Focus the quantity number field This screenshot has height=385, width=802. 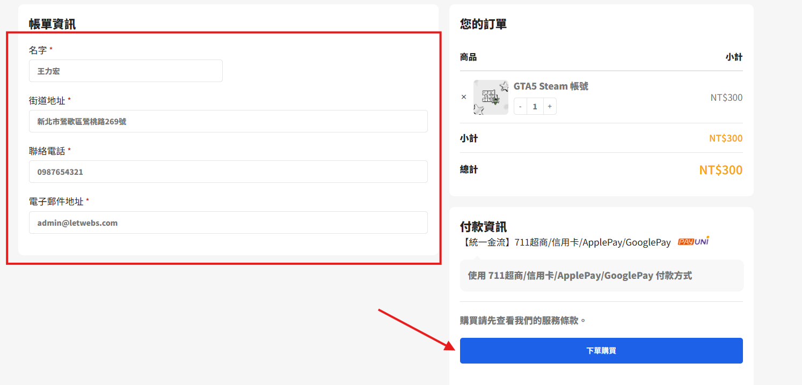coord(535,107)
